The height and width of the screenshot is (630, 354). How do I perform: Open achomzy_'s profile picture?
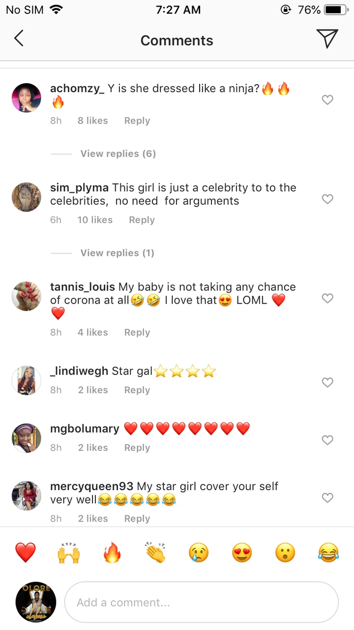[26, 98]
